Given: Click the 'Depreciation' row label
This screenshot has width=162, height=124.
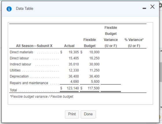Looking at the screenshot, I should (19, 76).
